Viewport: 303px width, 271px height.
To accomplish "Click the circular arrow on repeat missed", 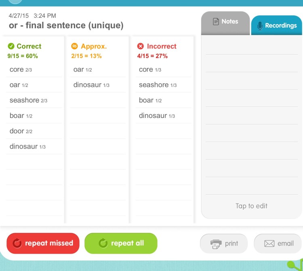I will click(x=17, y=243).
